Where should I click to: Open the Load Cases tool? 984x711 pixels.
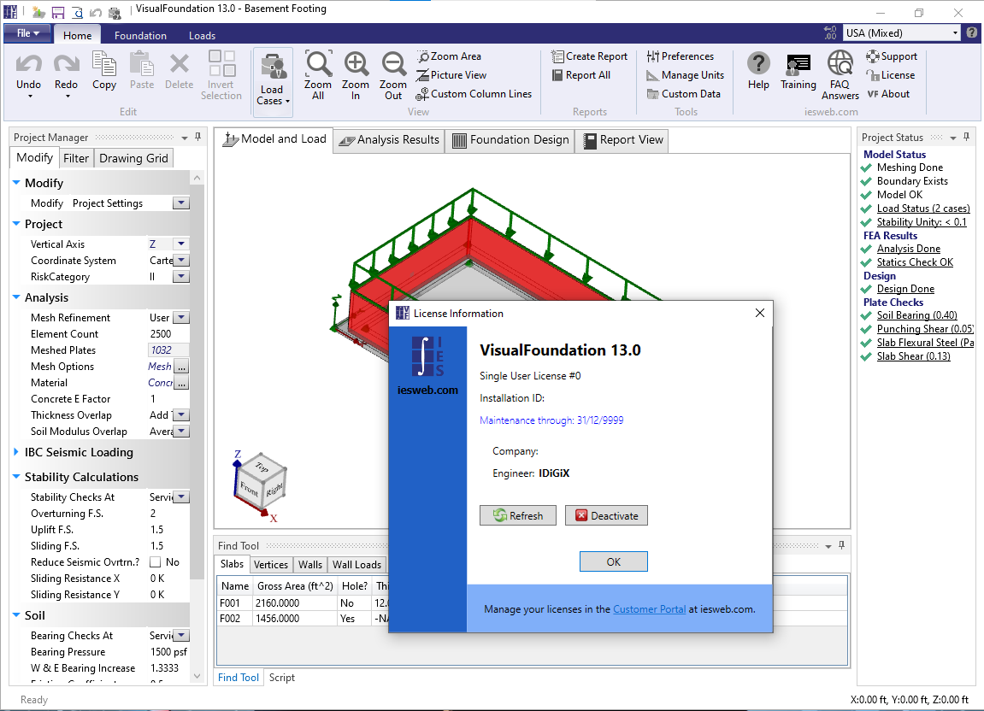coord(273,80)
